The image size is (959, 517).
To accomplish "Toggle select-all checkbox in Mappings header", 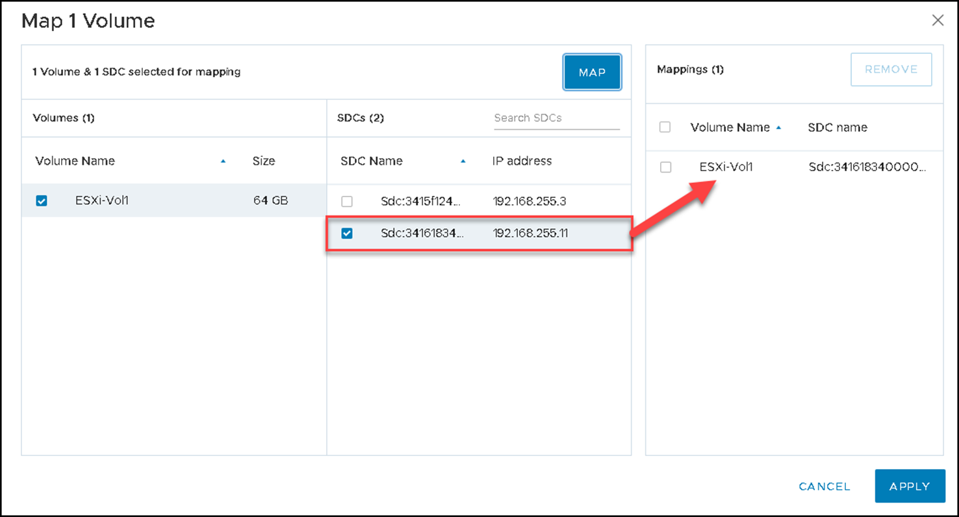I will pyautogui.click(x=665, y=127).
